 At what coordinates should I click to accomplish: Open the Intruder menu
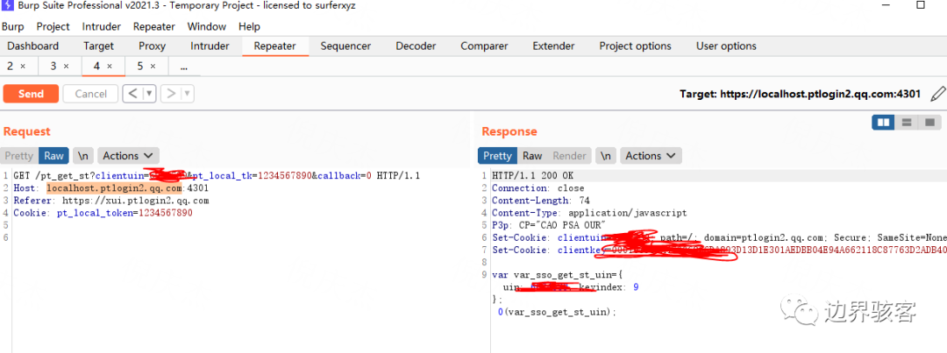click(102, 26)
